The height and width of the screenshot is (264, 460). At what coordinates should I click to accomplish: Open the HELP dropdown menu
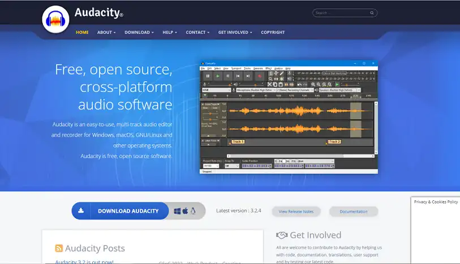(170, 32)
